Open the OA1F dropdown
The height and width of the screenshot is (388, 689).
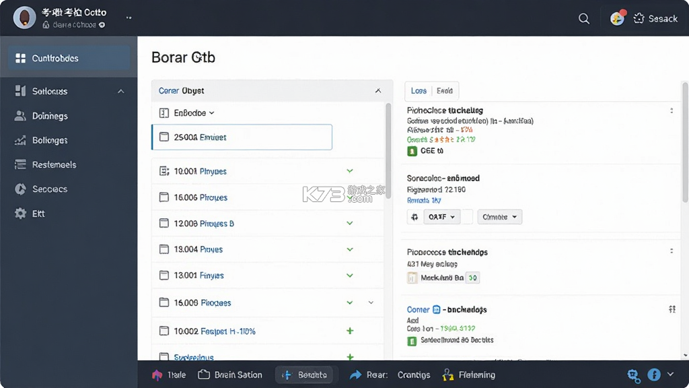click(441, 217)
